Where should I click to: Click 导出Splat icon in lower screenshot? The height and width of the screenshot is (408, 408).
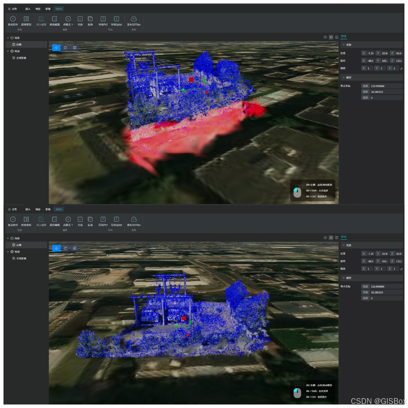[117, 219]
